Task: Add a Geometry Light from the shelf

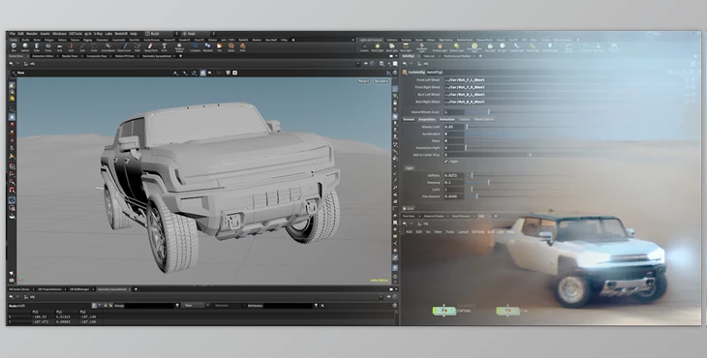Action: tap(421, 47)
